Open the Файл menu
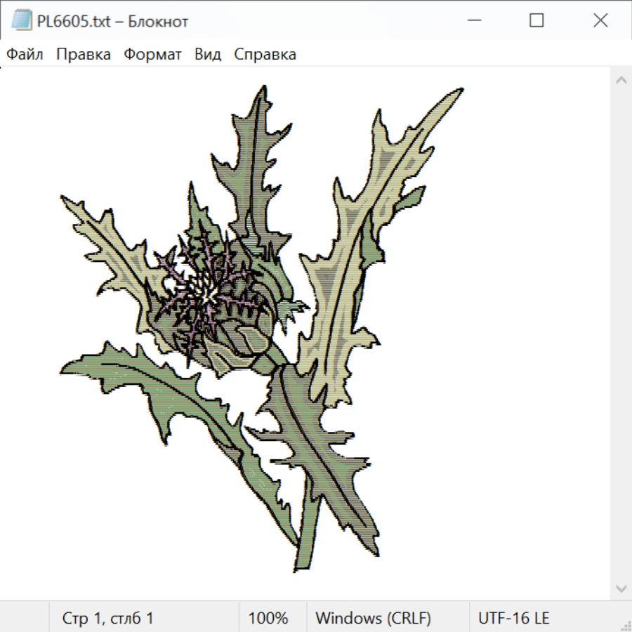This screenshot has width=632, height=632. [x=25, y=55]
